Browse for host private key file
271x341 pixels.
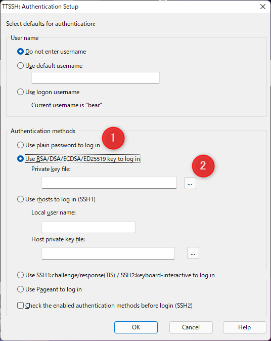tap(193, 253)
